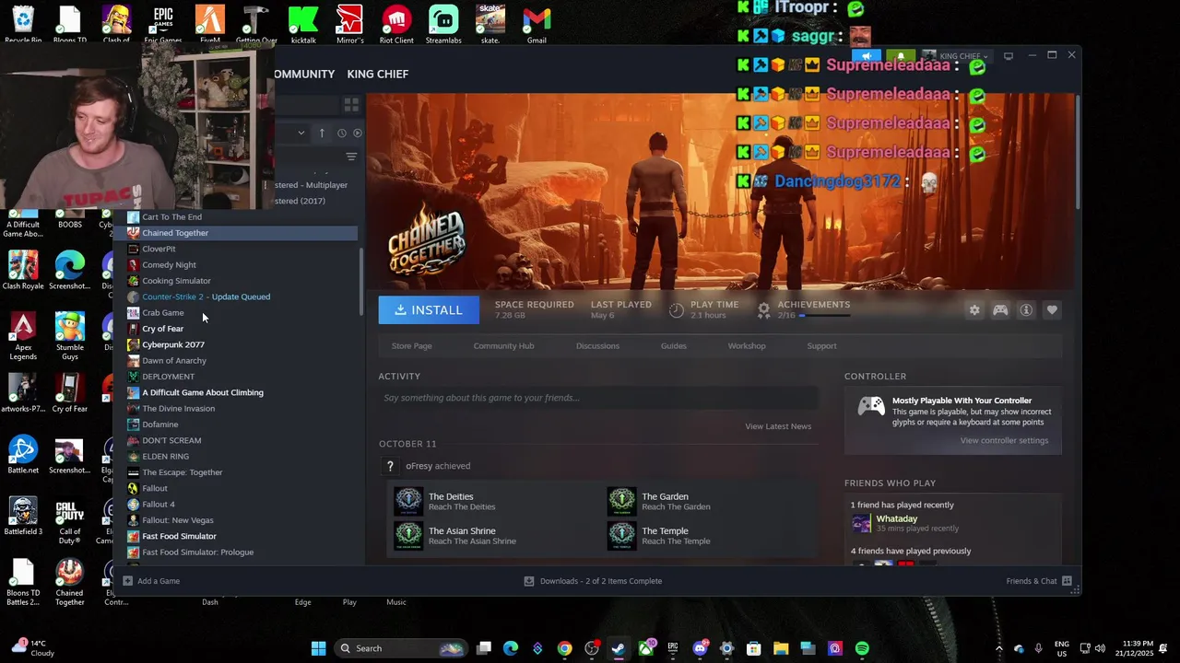Open Gmail desktop shortcut
This screenshot has width=1180, height=663.
[537, 24]
